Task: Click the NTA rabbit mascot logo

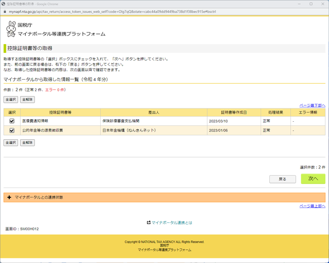Action: 11,29
